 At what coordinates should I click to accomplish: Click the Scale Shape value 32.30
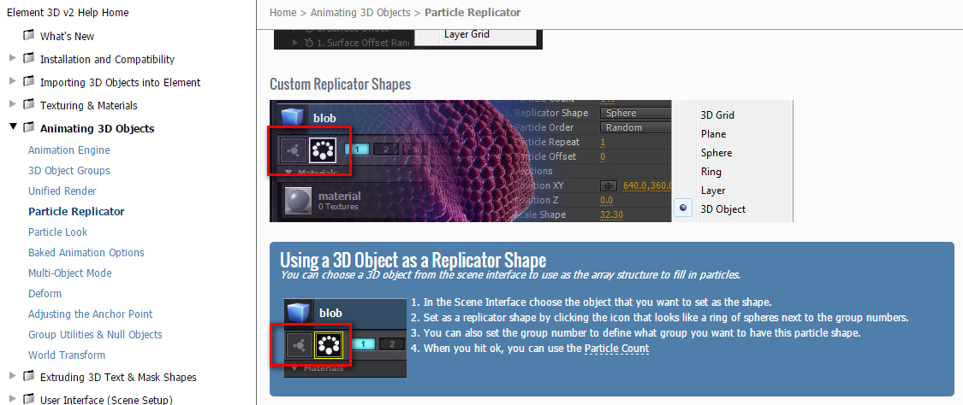[x=612, y=214]
